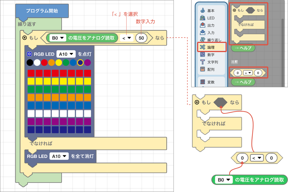The image size is (288, 192).
Task: Select the 論理 logic category
Action: coord(212,47)
